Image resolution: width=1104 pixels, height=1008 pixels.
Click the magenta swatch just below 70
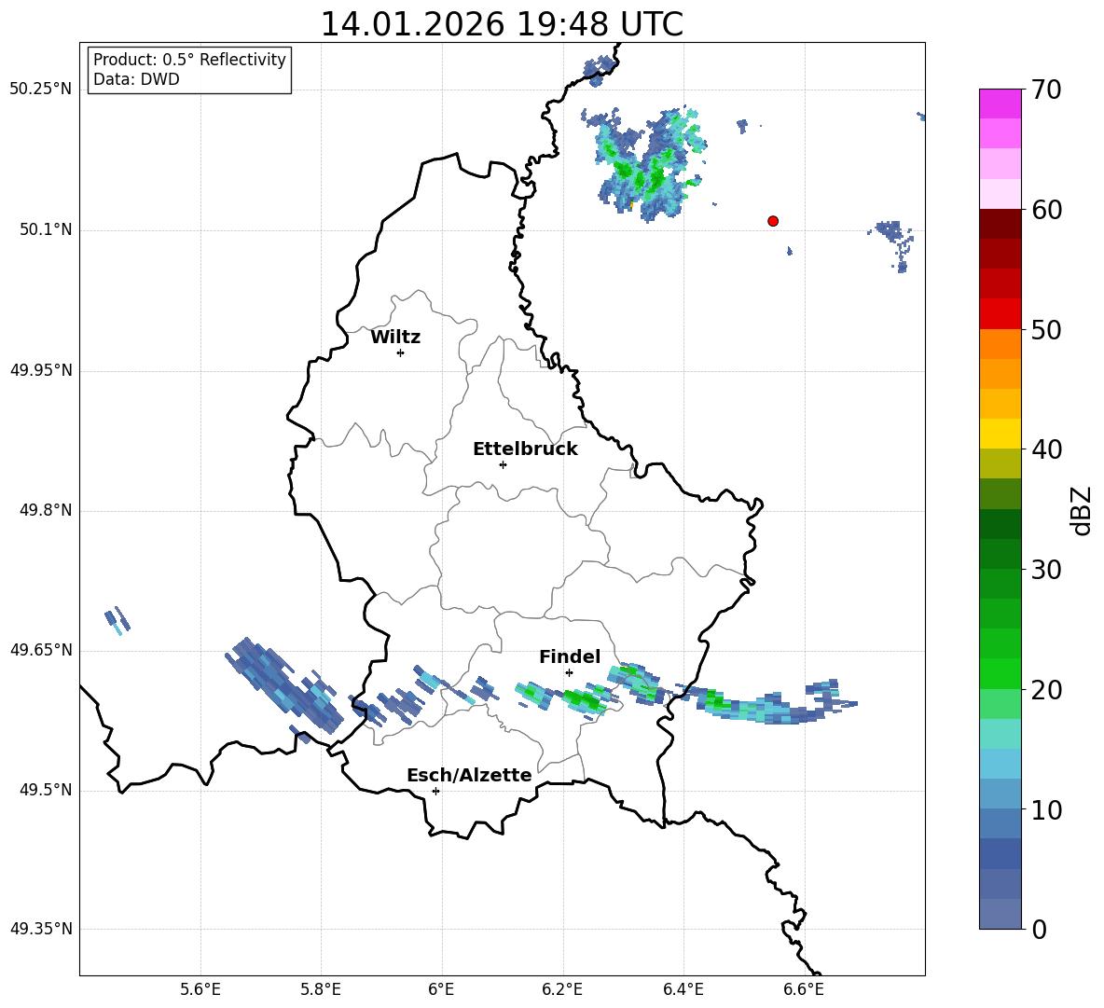coord(1000,104)
